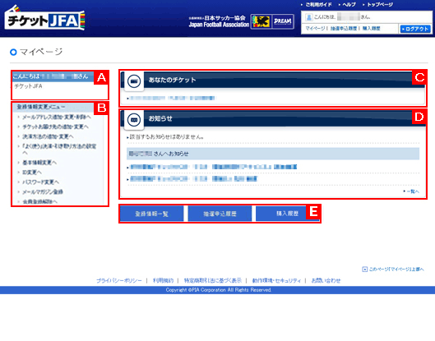This screenshot has height=341, width=435.
Task: Click the square icon before このページ上部へ
Action: click(364, 270)
